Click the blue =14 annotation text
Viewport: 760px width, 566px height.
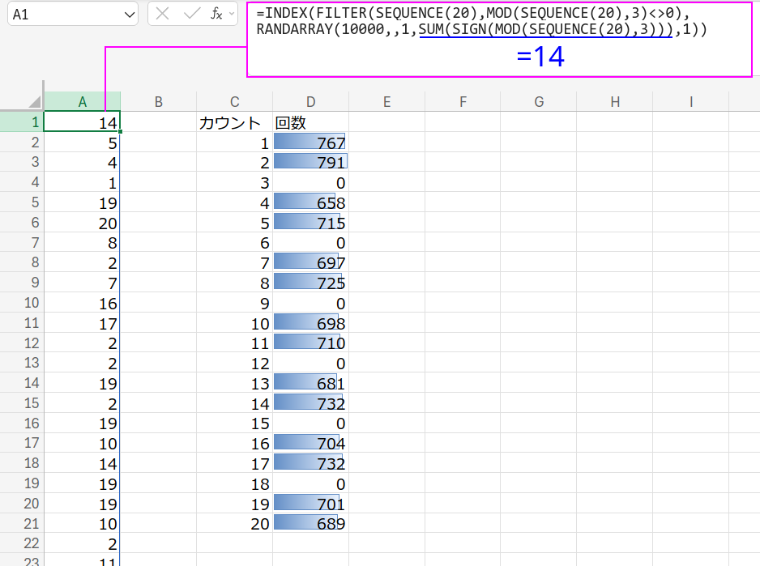(540, 57)
